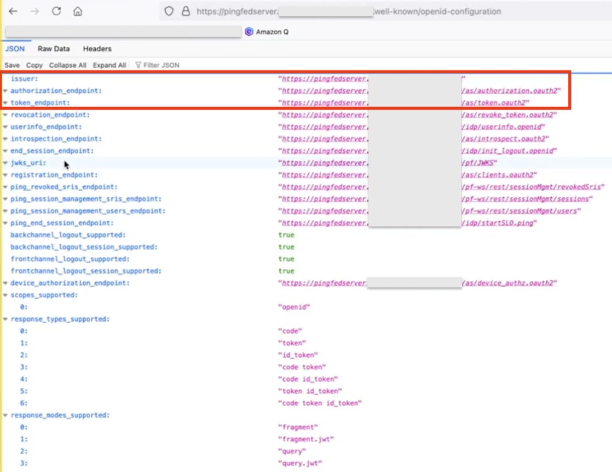This screenshot has height=472, width=612.
Task: Click Expand All
Action: (x=109, y=65)
